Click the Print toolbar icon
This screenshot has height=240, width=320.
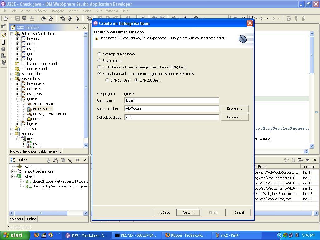click(32, 18)
